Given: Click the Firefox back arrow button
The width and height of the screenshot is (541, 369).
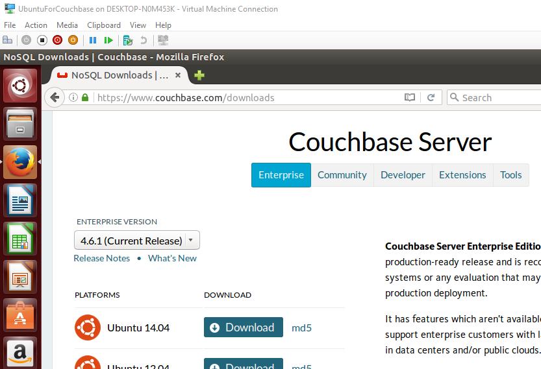Looking at the screenshot, I should pyautogui.click(x=55, y=97).
